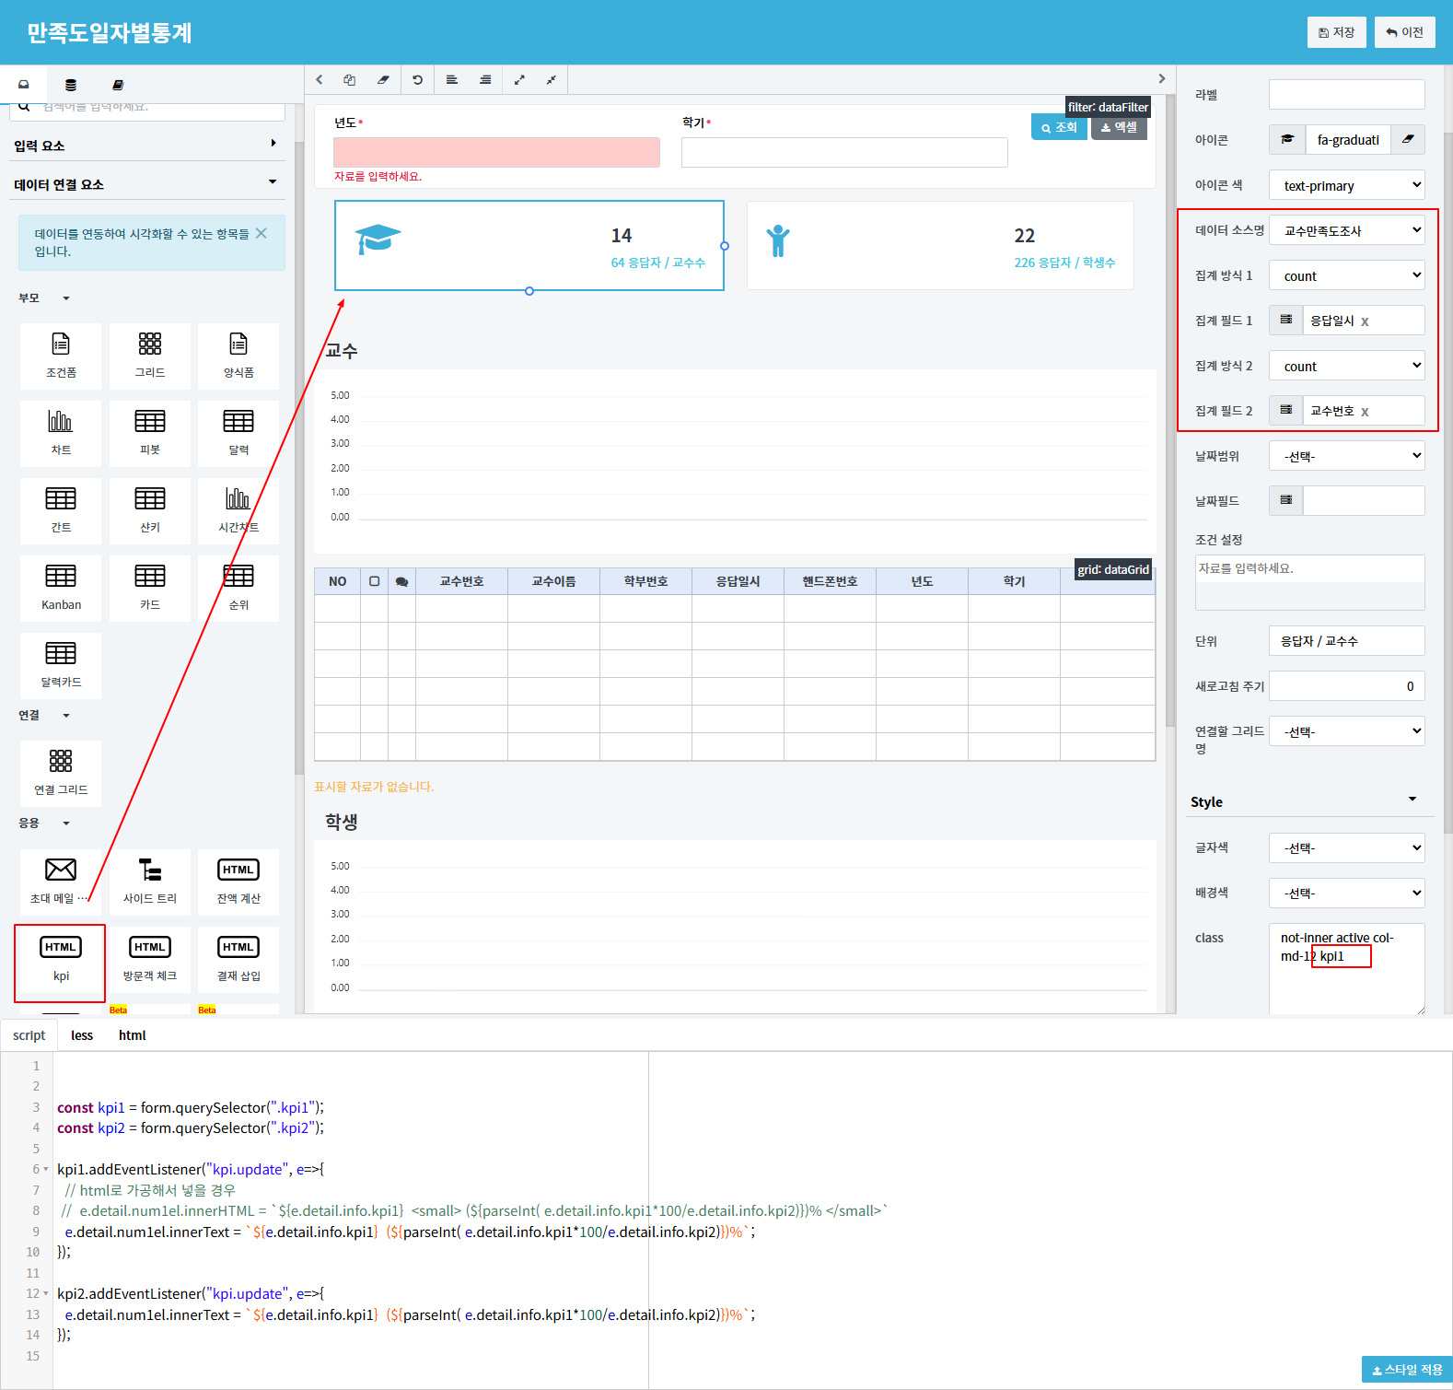Select the 연결 그리드 component
The height and width of the screenshot is (1390, 1453).
(x=61, y=773)
